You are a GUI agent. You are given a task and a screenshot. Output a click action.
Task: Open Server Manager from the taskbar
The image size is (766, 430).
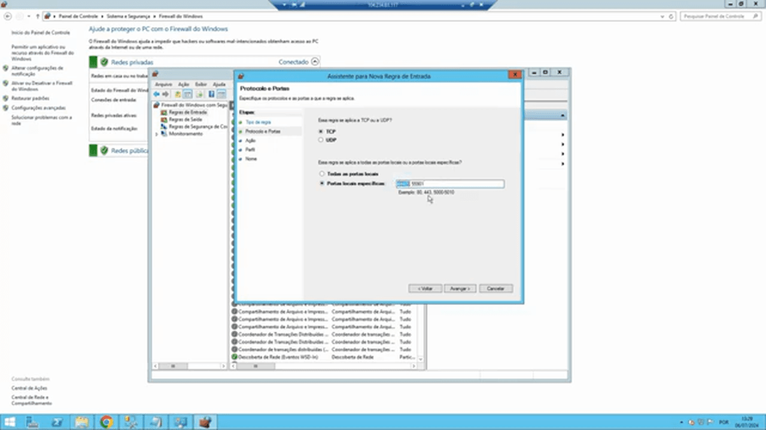tap(33, 422)
